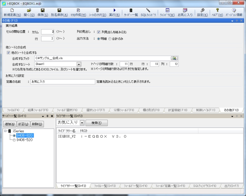Click the 追加(A) add server button
Viewport: 246px width, 196px height.
(x=10, y=124)
